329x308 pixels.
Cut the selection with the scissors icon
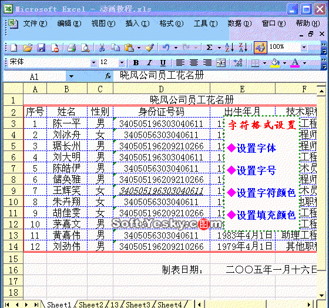[x=102, y=48]
